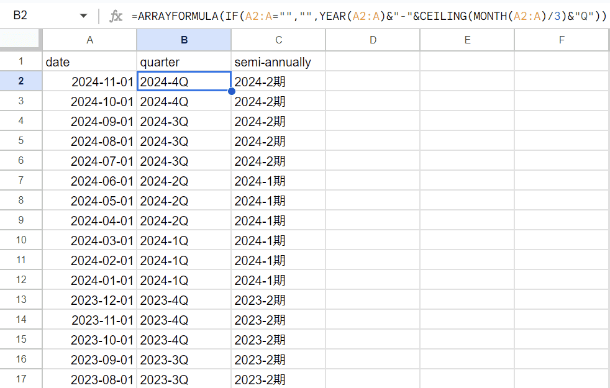Screen dimensions: 610x388
Task: Click the 'semi-annually' header cell
Action: tap(278, 61)
